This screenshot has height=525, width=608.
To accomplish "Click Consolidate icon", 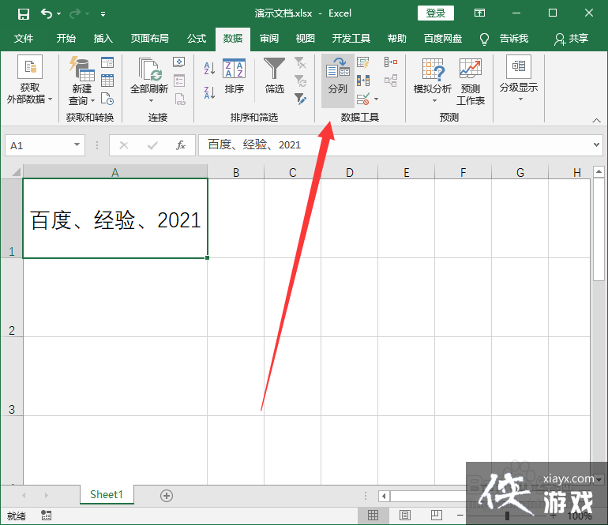I will (391, 62).
